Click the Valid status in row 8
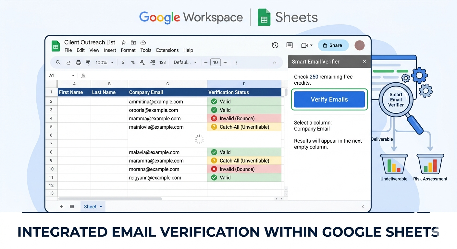 [244, 152]
